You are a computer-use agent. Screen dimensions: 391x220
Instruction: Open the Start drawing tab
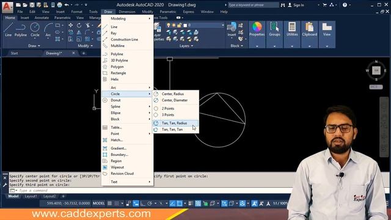tap(14, 53)
